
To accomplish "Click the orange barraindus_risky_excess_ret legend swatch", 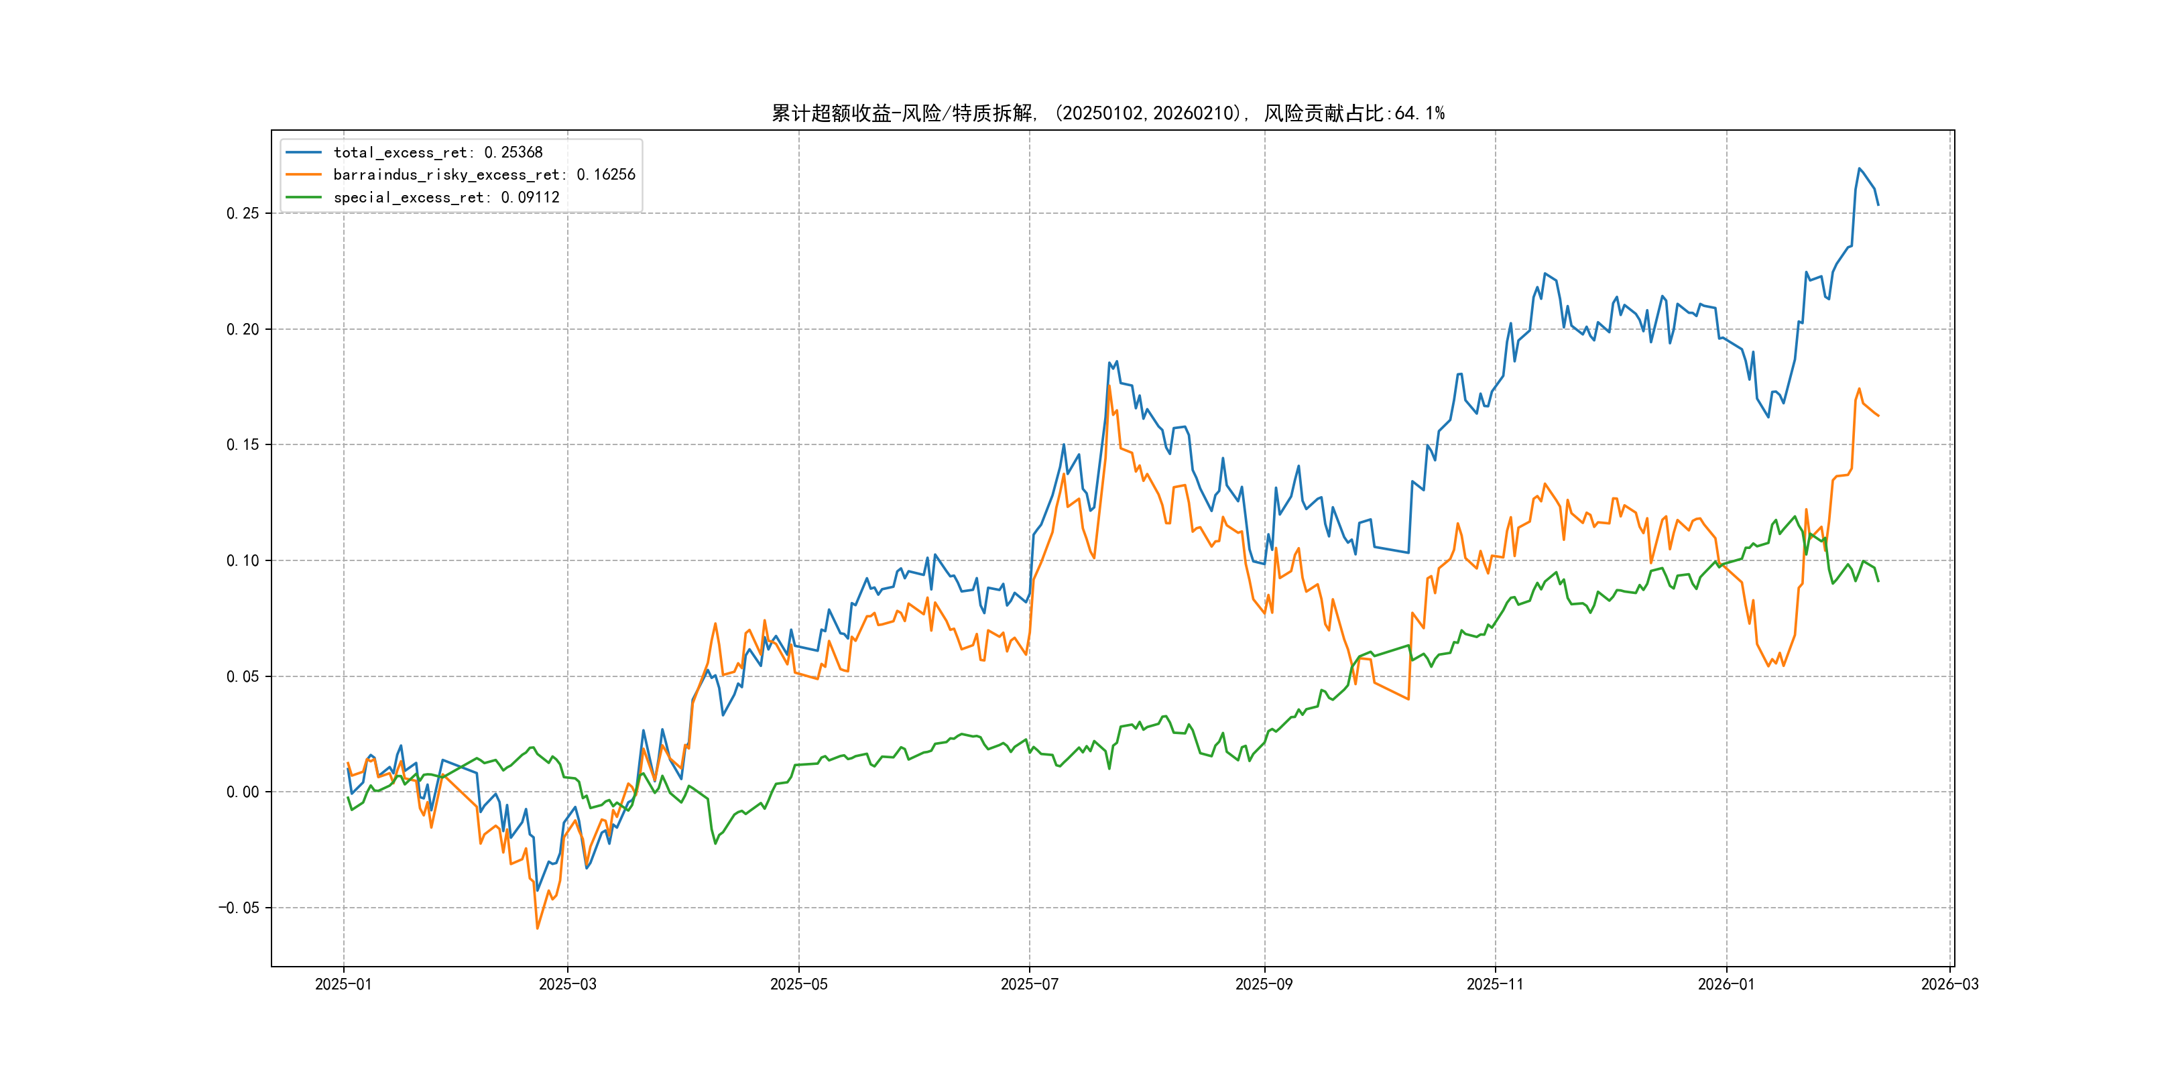I will point(304,174).
